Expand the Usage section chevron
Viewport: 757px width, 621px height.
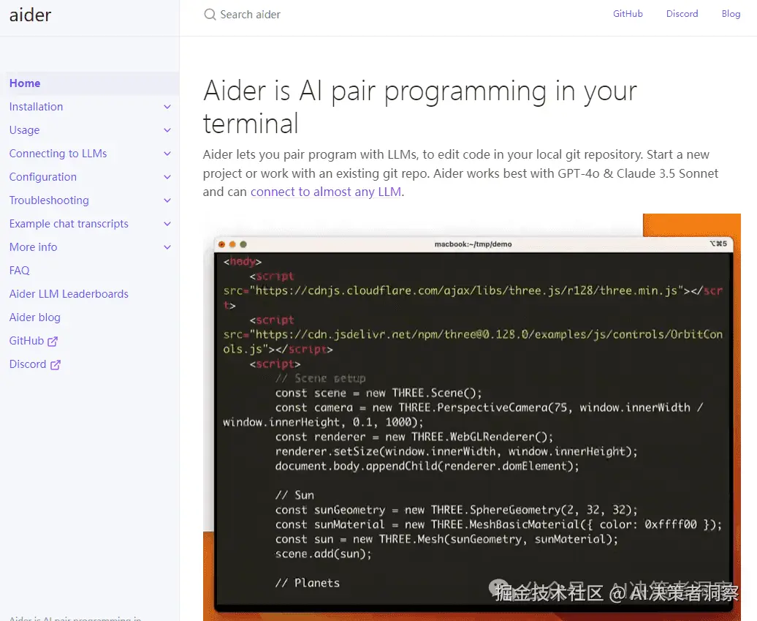pyautogui.click(x=167, y=130)
